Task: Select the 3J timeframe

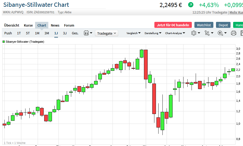Action: click(65, 33)
